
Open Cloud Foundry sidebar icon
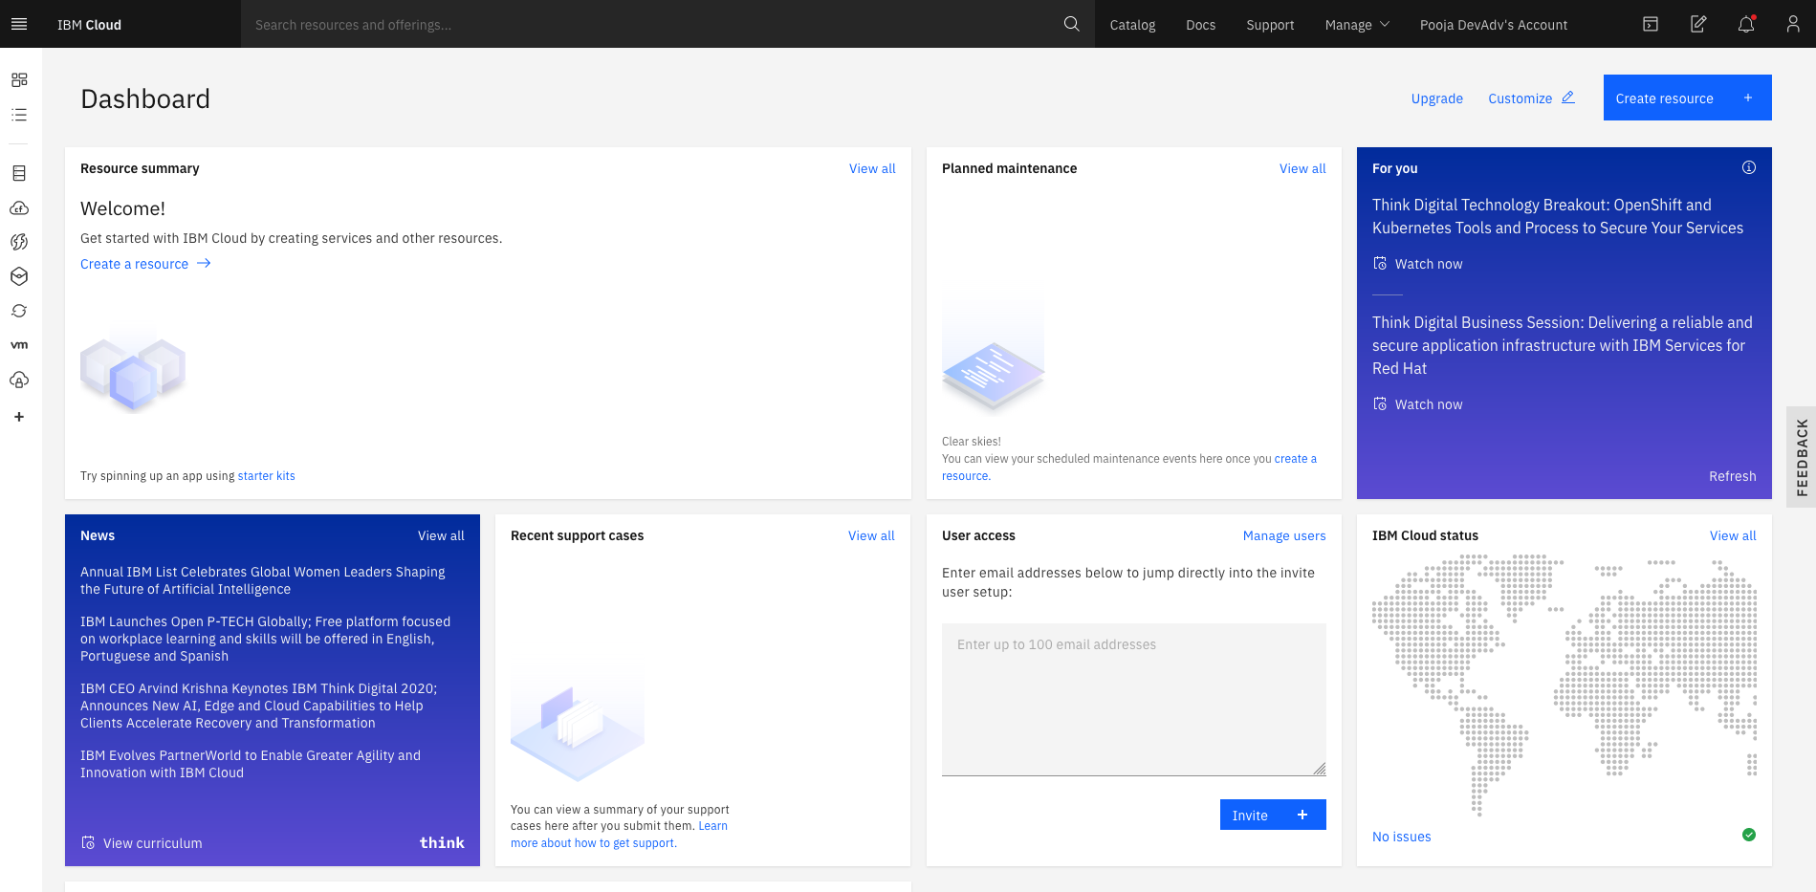(x=19, y=207)
